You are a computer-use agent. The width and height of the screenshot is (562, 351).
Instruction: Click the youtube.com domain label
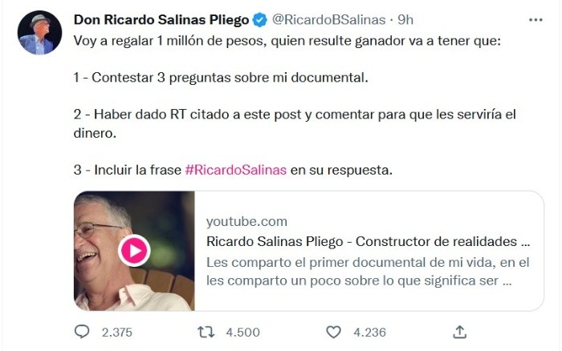pyautogui.click(x=246, y=221)
